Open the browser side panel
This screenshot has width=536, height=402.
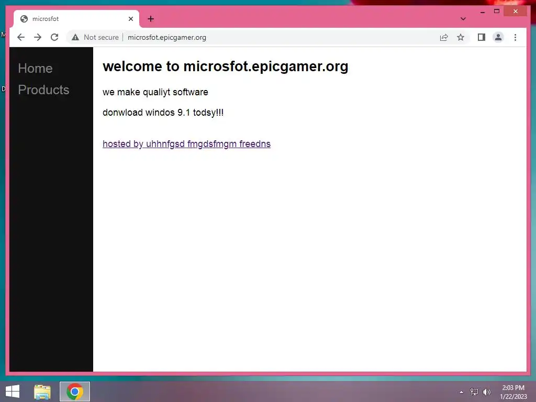click(482, 37)
